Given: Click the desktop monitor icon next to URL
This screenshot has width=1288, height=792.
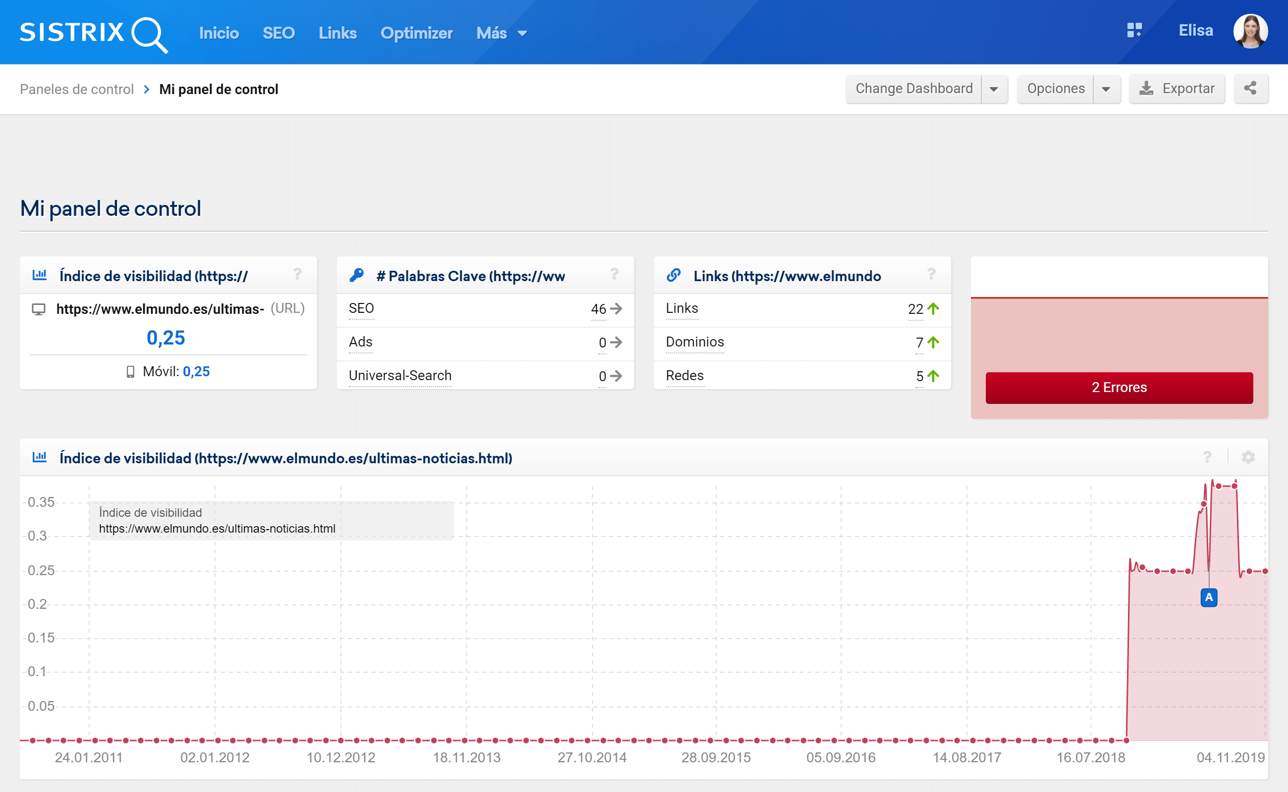Looking at the screenshot, I should 38,309.
